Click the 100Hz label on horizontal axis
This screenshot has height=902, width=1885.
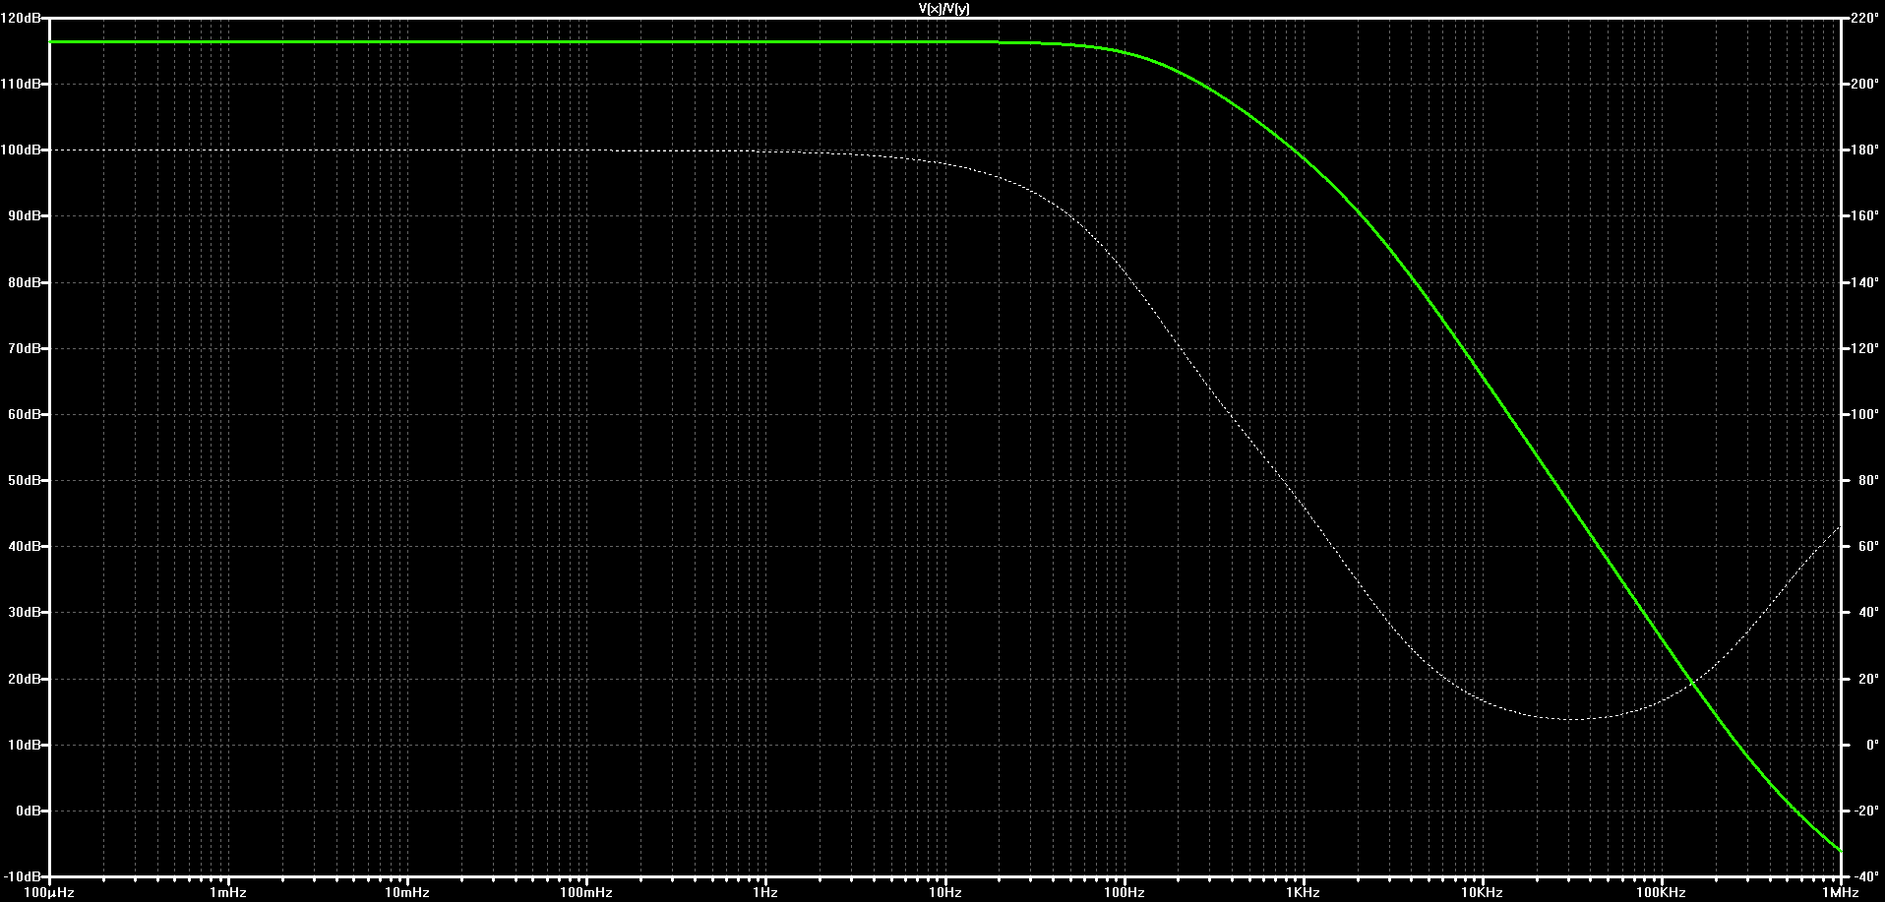1124,893
